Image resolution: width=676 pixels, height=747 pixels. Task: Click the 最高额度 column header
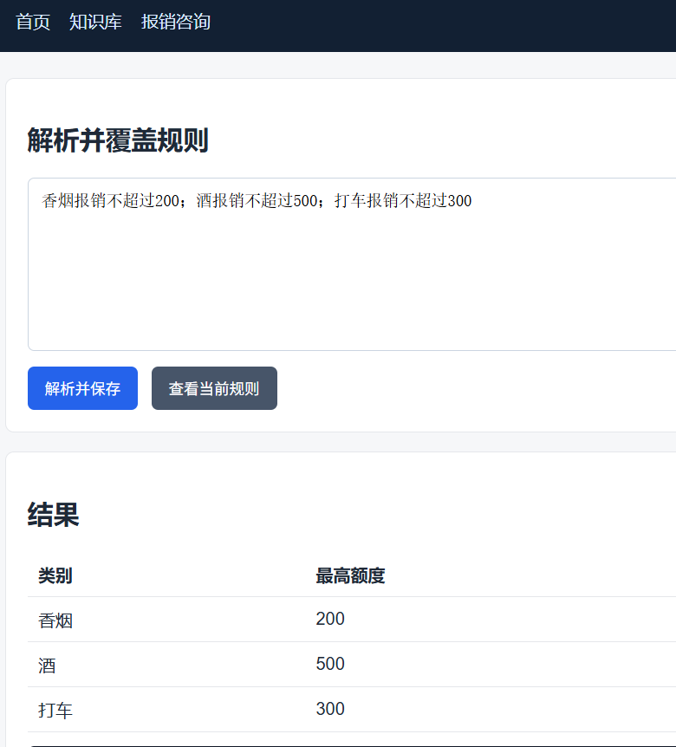[x=350, y=576]
